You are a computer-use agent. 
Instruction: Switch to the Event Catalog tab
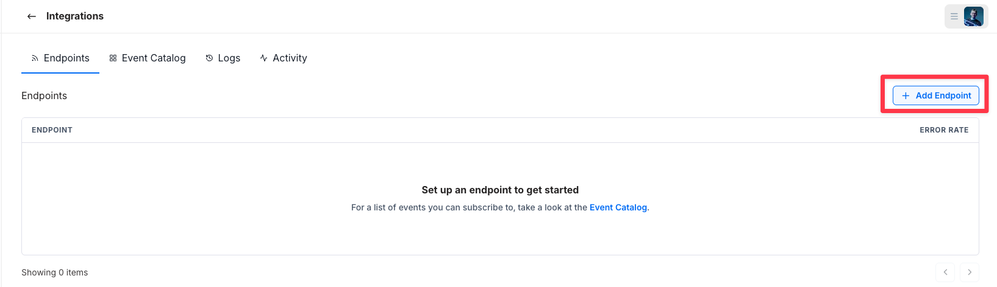click(154, 58)
